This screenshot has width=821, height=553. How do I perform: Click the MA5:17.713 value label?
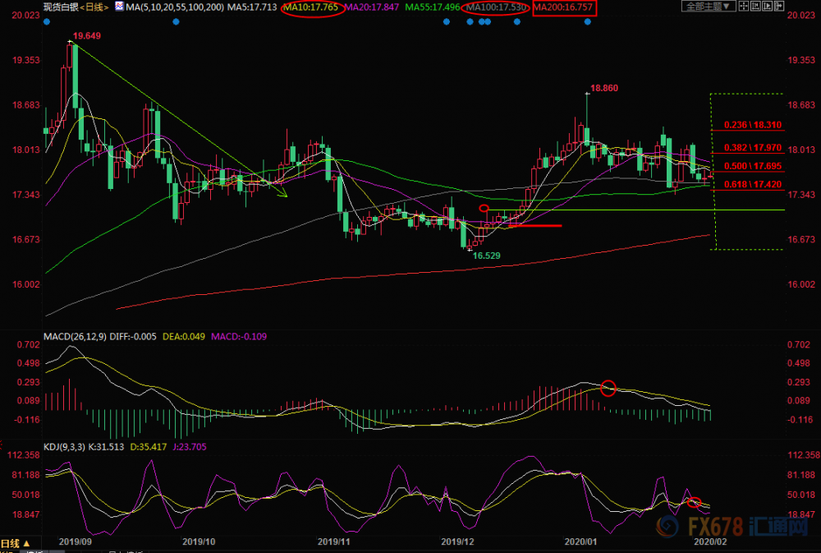click(x=252, y=7)
